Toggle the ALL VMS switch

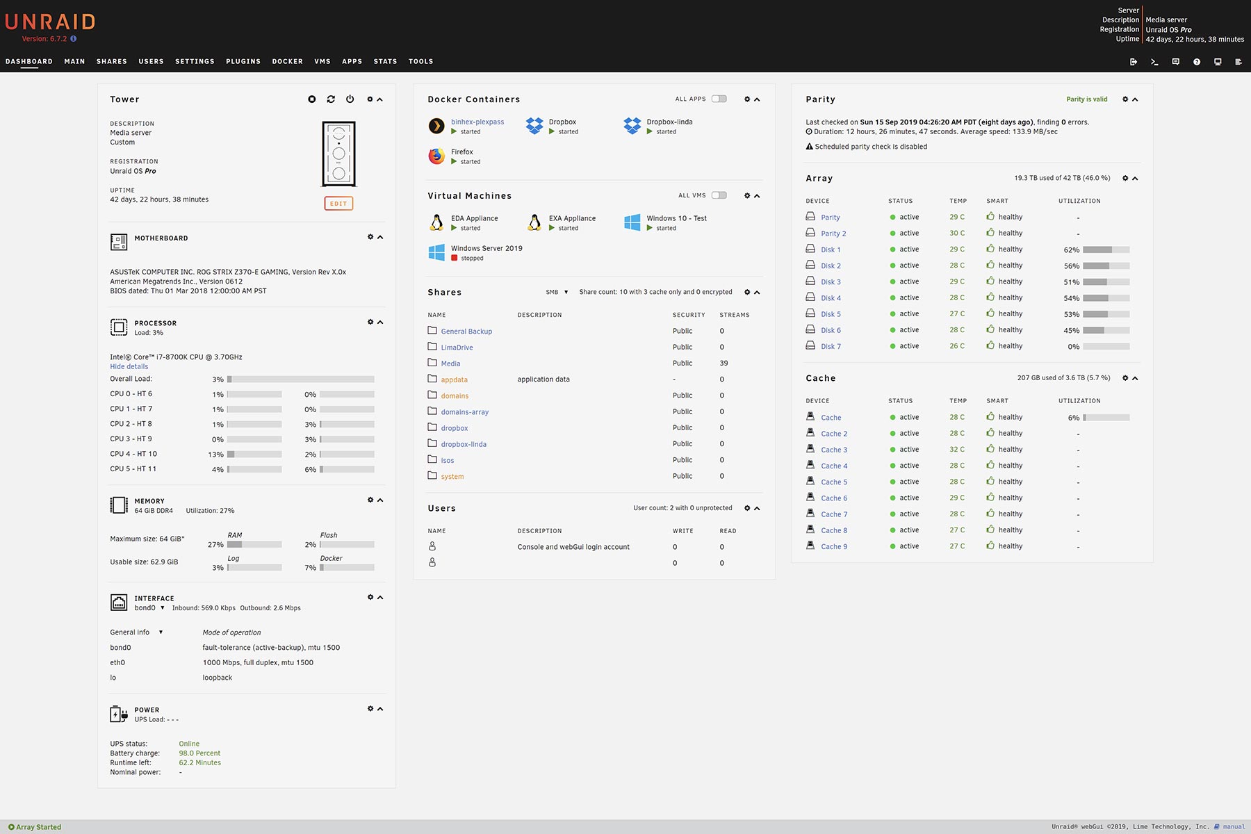pos(719,195)
